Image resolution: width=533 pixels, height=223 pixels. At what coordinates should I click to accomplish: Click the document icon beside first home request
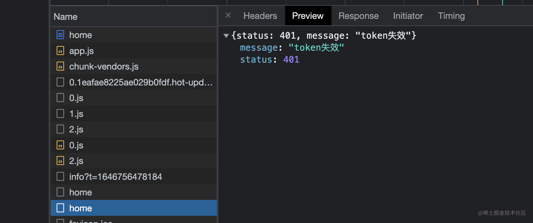(60, 35)
